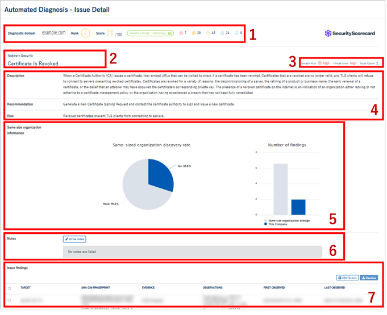Click the example.com diagnostic domain text
The image size is (387, 315).
[53, 33]
